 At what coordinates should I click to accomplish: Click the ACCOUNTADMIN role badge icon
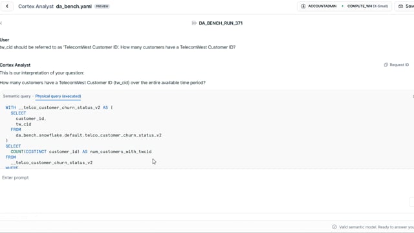coord(303,6)
